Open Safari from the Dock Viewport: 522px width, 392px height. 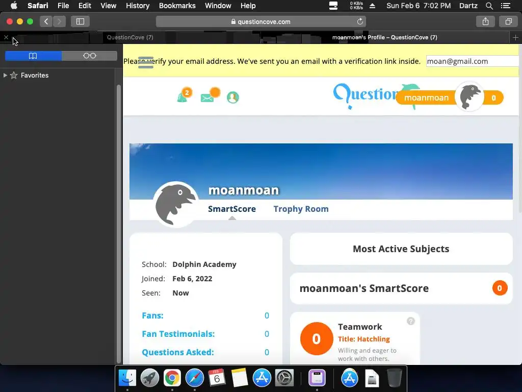point(194,378)
